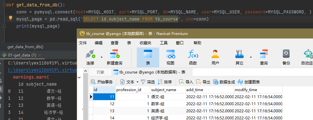The image size is (313, 120).
Task: Open the 表 menu in the menu bar
Action: (129, 43)
